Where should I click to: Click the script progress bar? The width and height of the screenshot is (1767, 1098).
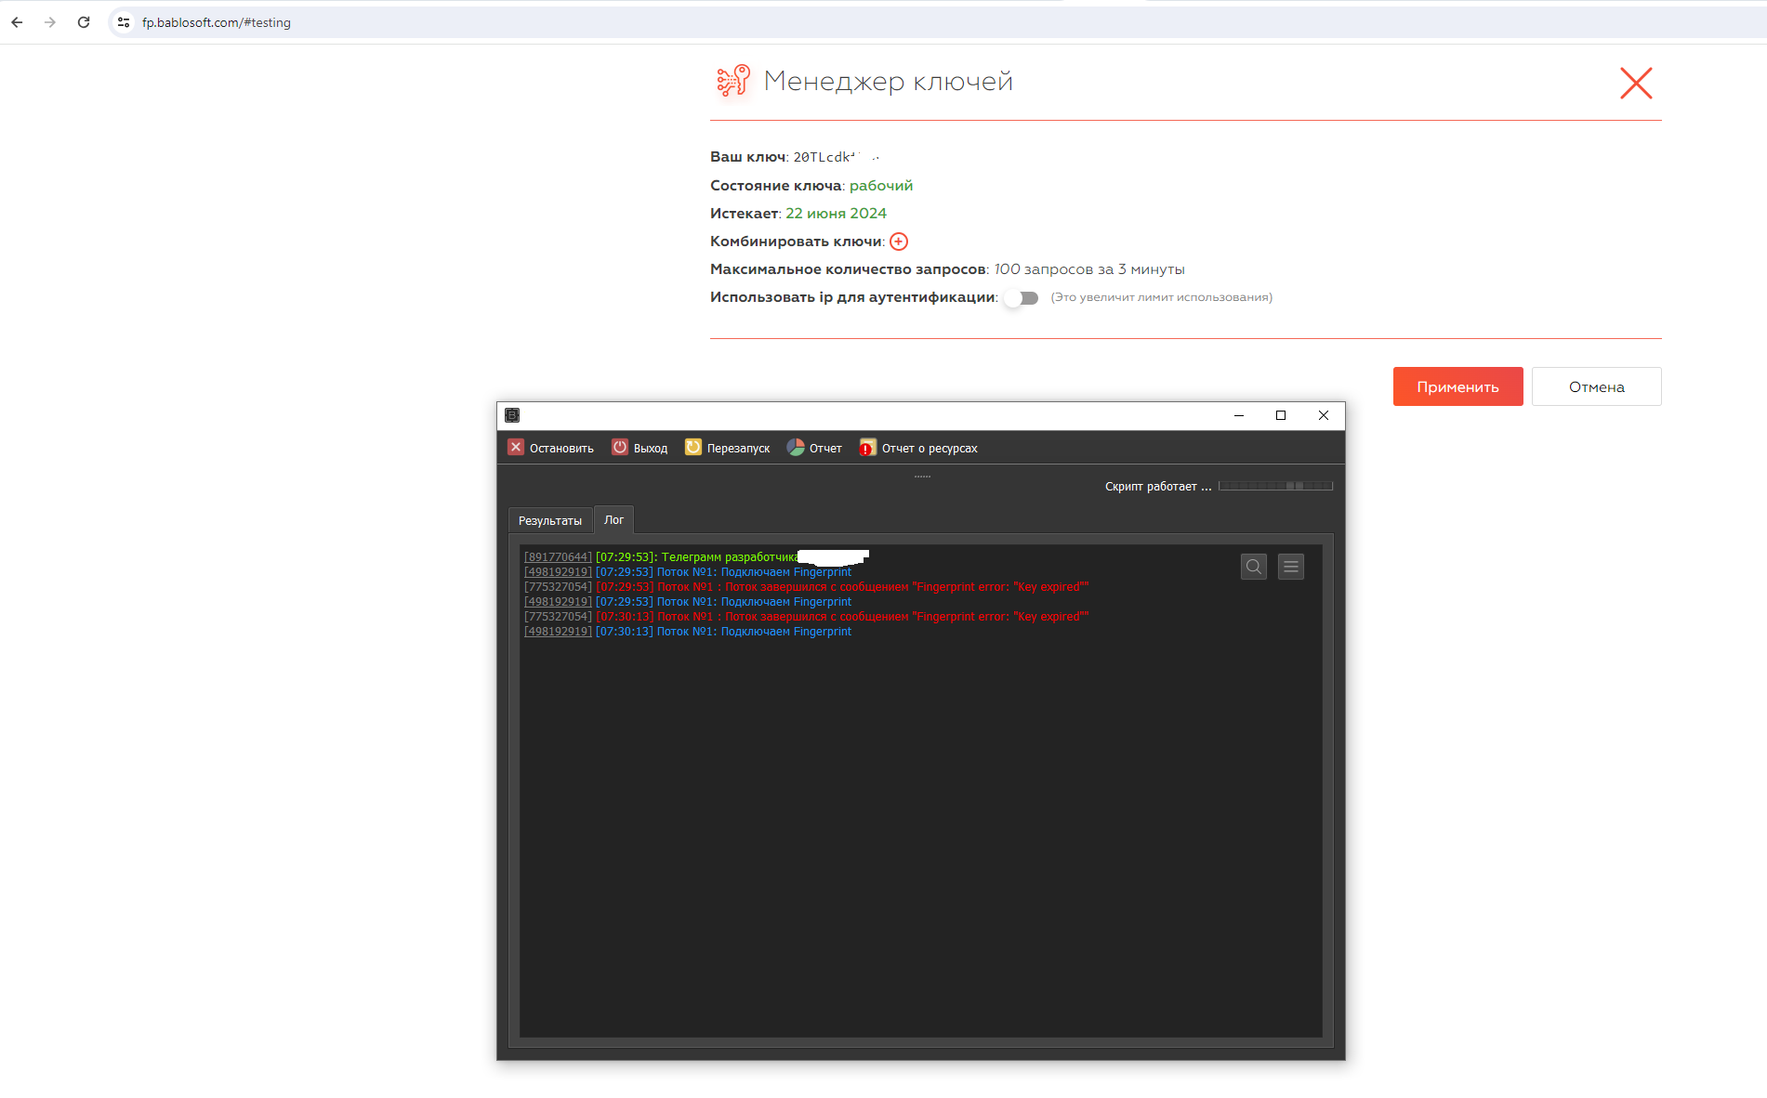1275,486
